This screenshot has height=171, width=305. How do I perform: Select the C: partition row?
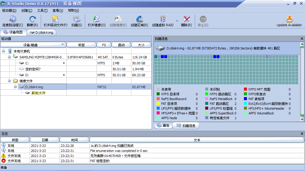tap(76, 63)
